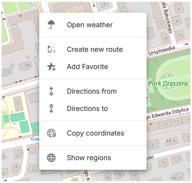Click the globe with pin icon

[51, 133]
